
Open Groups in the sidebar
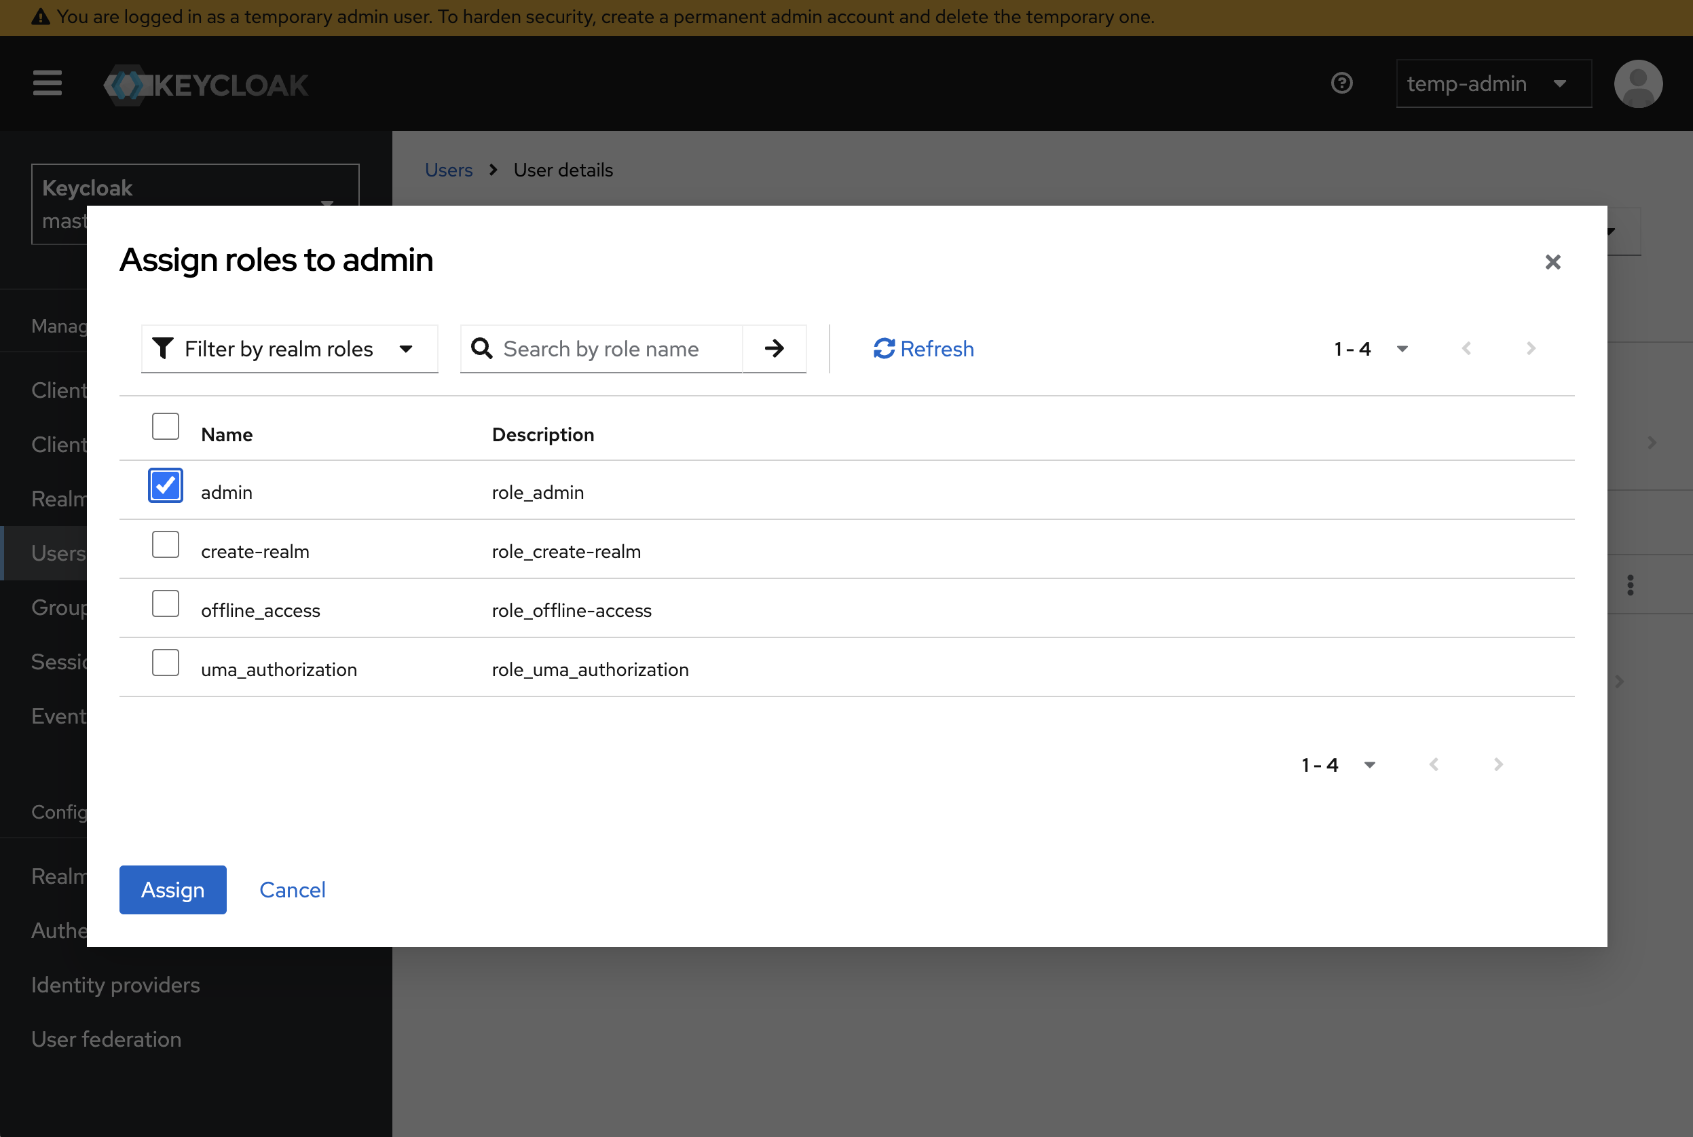pyautogui.click(x=58, y=607)
